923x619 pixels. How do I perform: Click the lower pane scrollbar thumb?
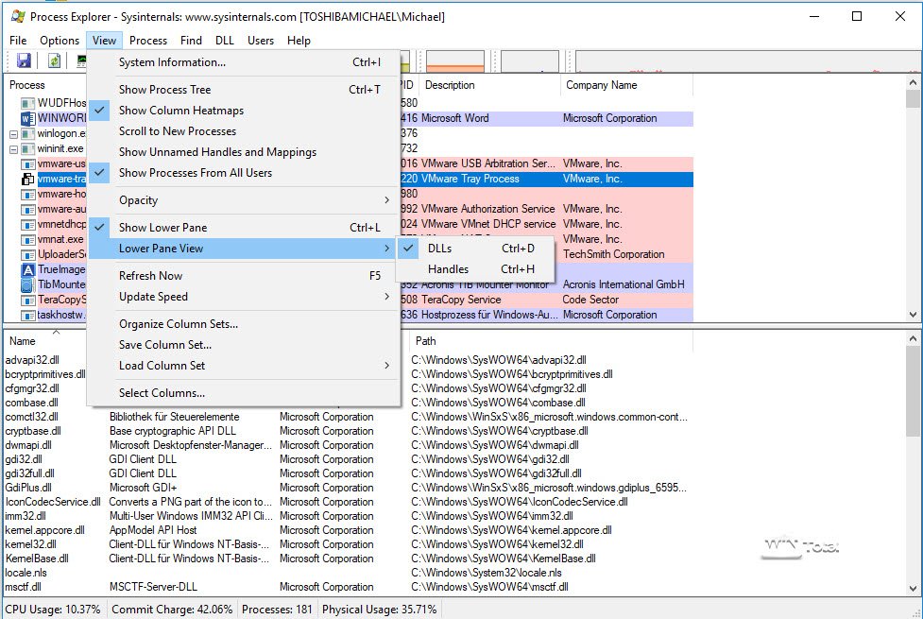pyautogui.click(x=913, y=389)
